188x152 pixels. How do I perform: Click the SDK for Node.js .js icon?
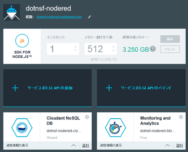coord(22,41)
